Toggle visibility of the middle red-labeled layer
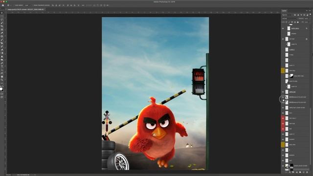Viewport: 313px width, 176px height. [x=283, y=124]
